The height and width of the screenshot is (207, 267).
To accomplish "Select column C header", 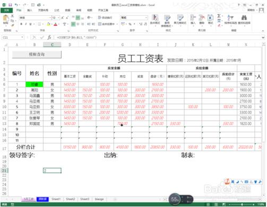I will pos(52,45).
